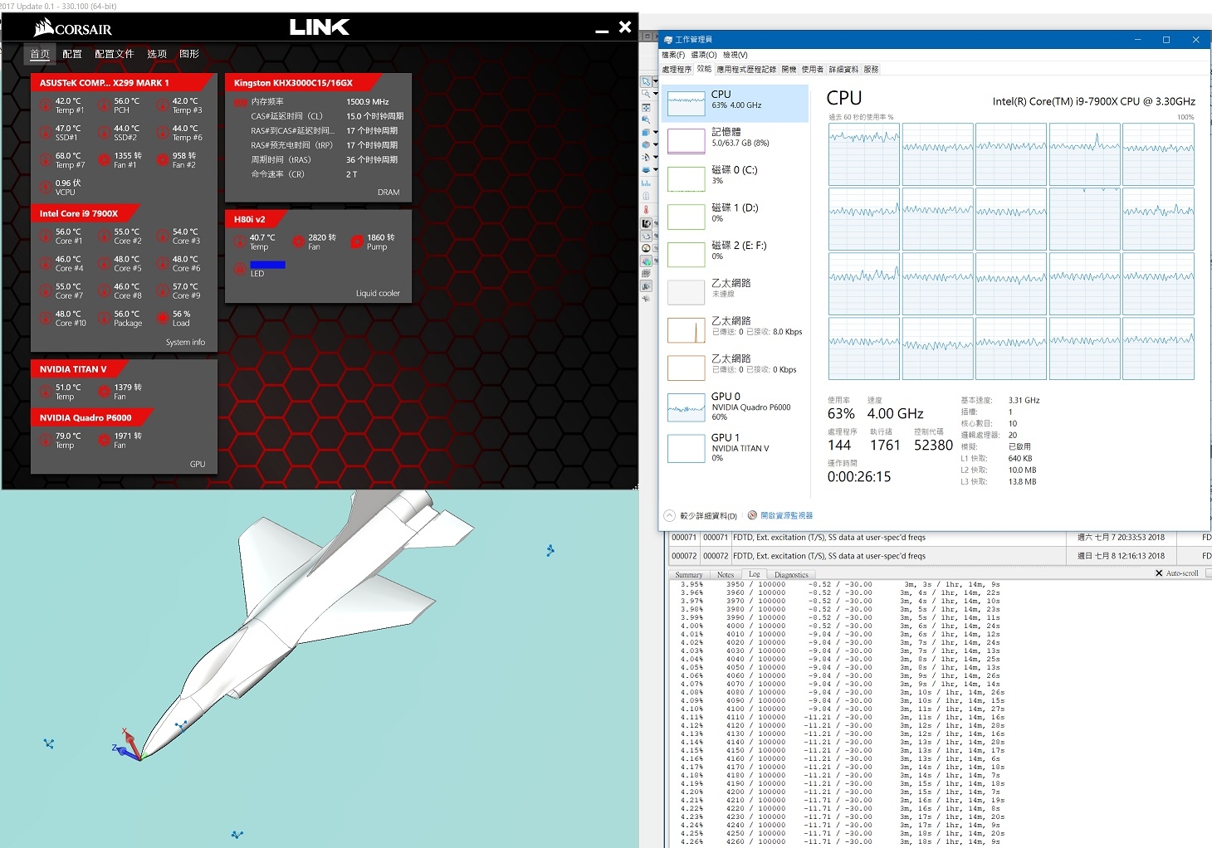
Task: Select the 乙太網路 8.0 Kbps network entry
Action: 735,329
